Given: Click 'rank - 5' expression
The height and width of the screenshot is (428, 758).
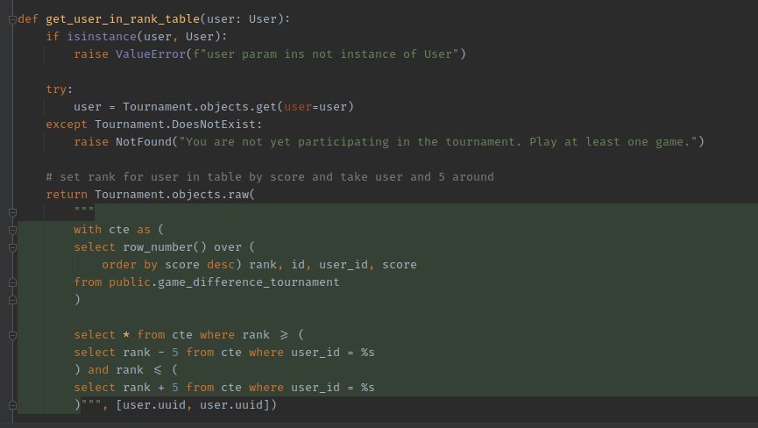Looking at the screenshot, I should tap(151, 352).
